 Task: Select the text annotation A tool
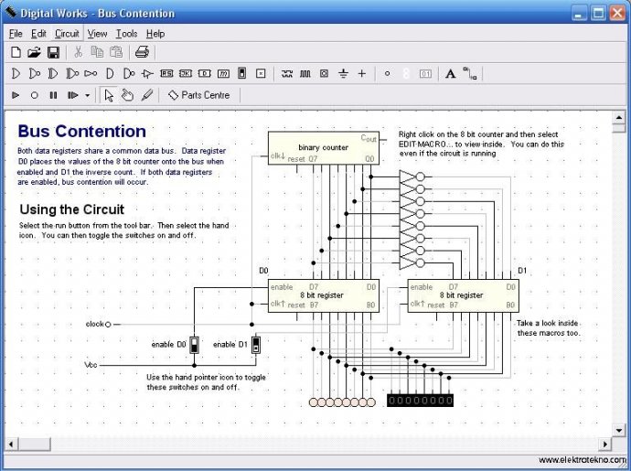450,74
